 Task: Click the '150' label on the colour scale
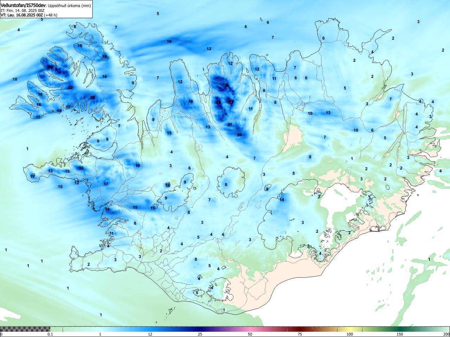[x=400, y=334]
